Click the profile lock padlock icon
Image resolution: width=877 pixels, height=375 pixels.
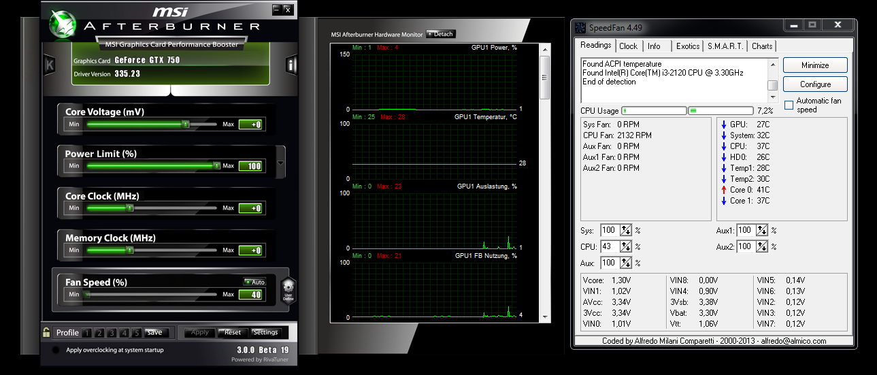(x=46, y=332)
